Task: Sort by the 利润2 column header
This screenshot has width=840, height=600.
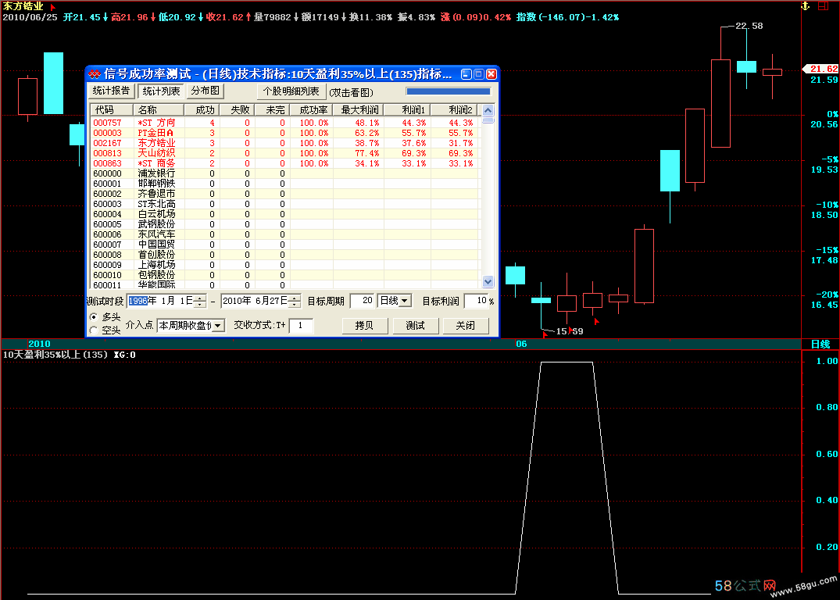Action: 454,110
